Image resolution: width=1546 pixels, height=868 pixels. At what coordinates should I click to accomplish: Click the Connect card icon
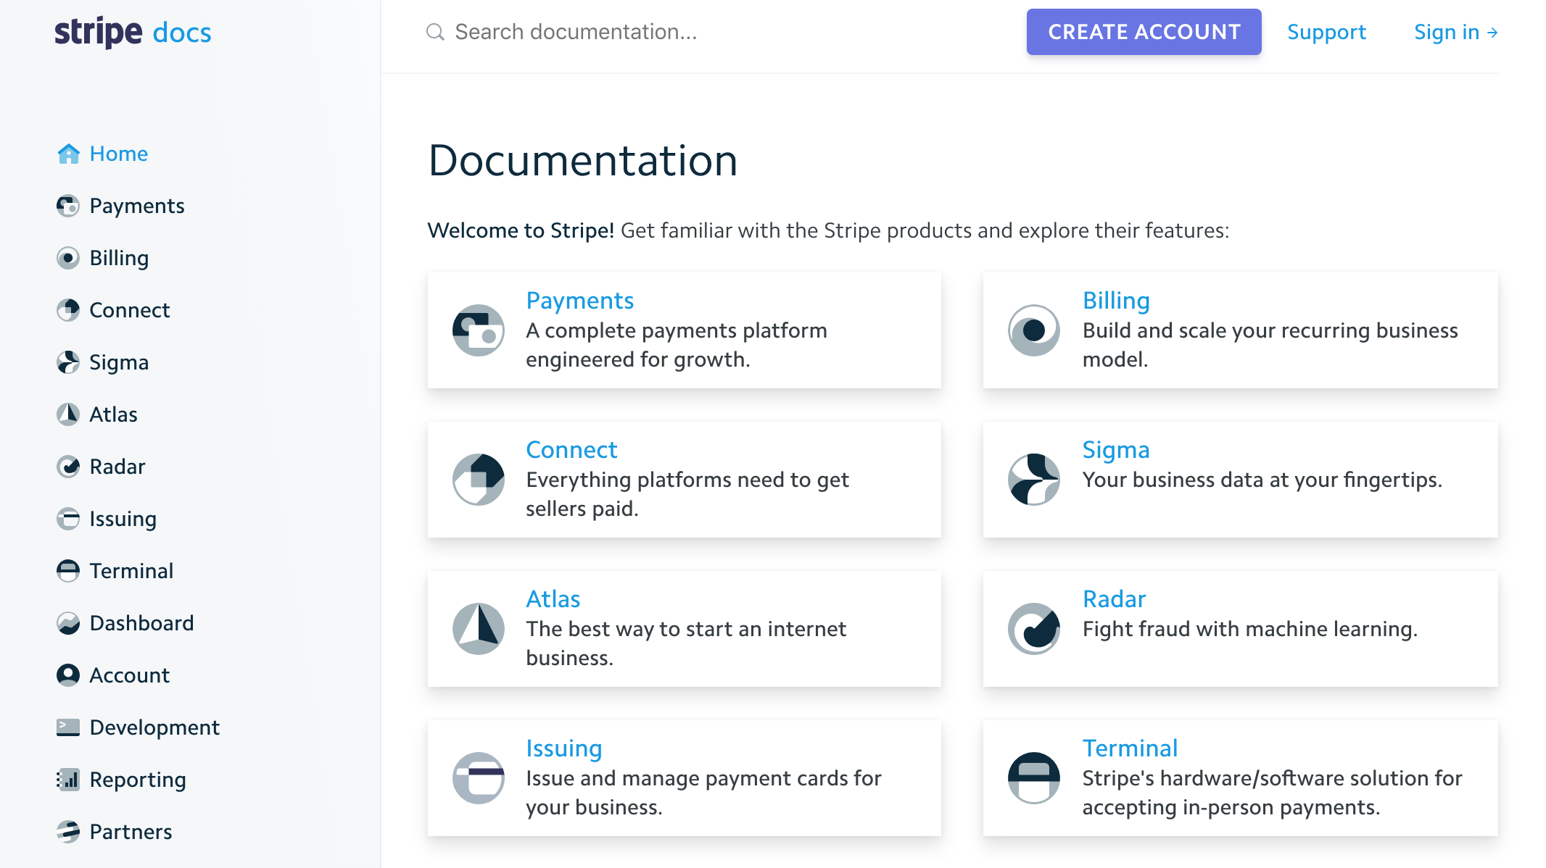click(479, 480)
